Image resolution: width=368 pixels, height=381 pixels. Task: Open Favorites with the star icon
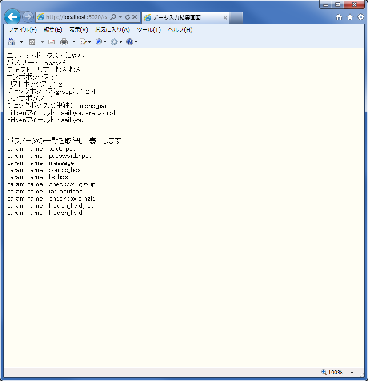click(x=350, y=17)
